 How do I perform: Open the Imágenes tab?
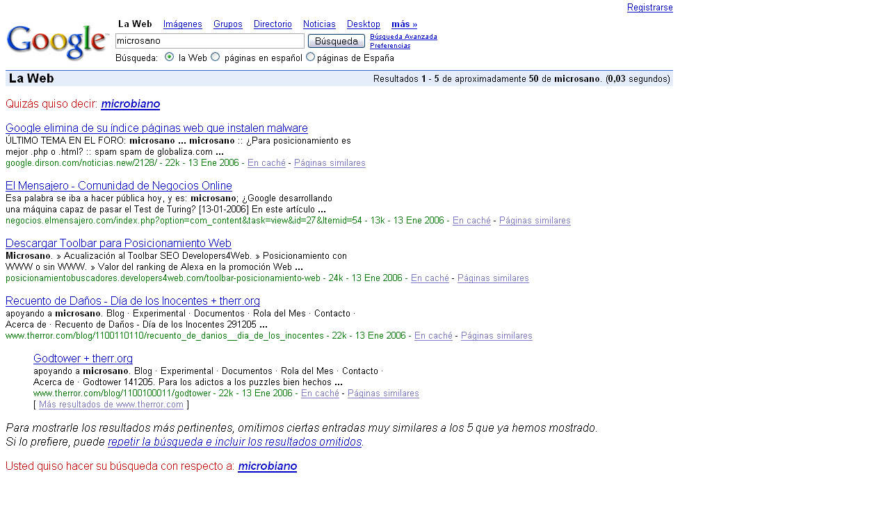point(183,24)
